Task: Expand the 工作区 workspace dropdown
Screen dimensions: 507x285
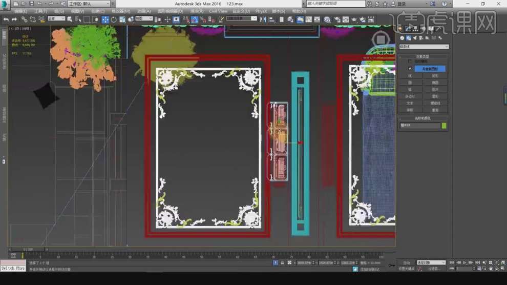Action: [x=89, y=4]
